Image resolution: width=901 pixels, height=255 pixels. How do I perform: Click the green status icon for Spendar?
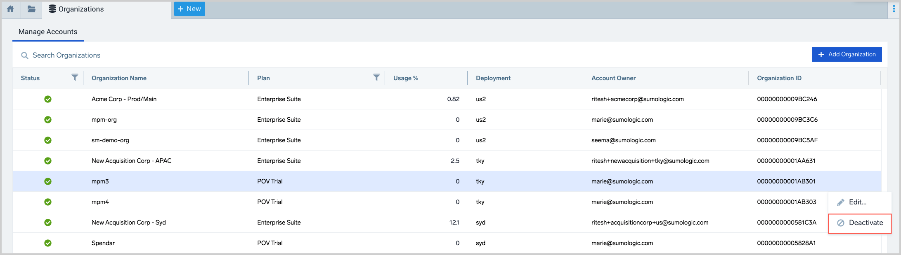click(x=48, y=243)
